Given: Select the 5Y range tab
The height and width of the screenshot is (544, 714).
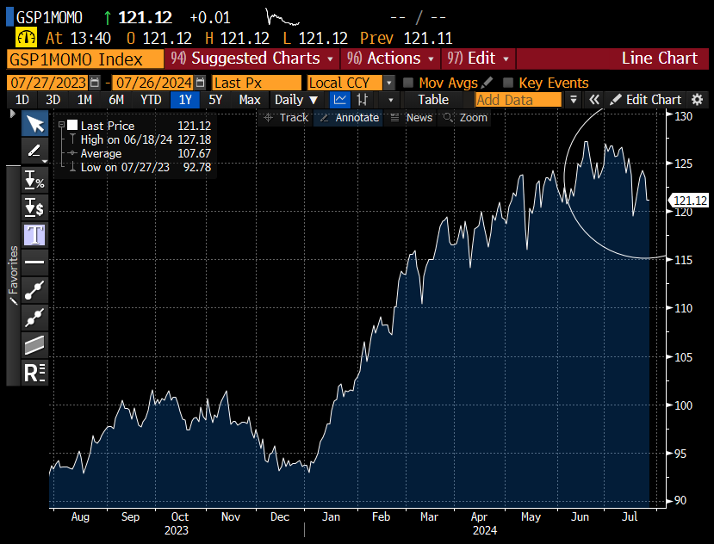Looking at the screenshot, I should pos(215,100).
